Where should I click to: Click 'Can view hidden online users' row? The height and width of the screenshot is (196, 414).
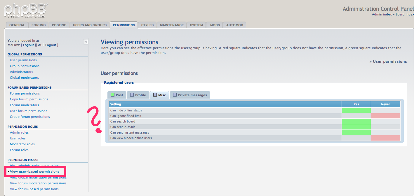[x=254, y=138]
